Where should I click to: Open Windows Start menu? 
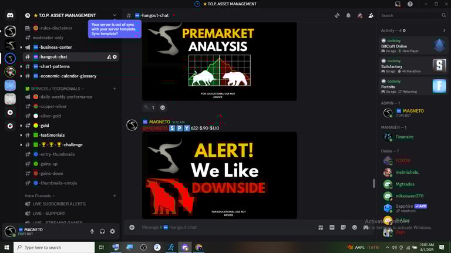coord(6,247)
